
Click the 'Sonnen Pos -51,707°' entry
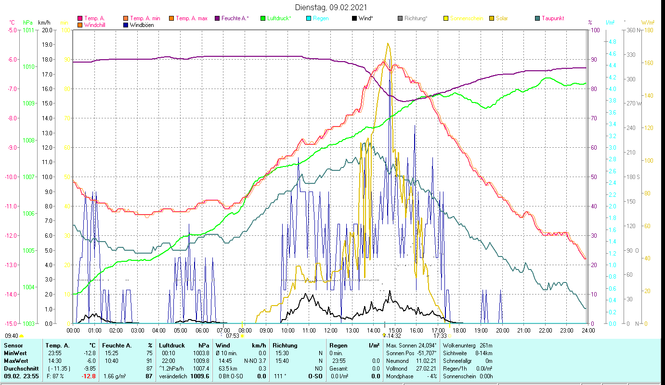[412, 353]
